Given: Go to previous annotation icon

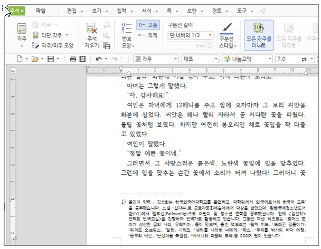Looking at the screenshot, I should 107,25.
